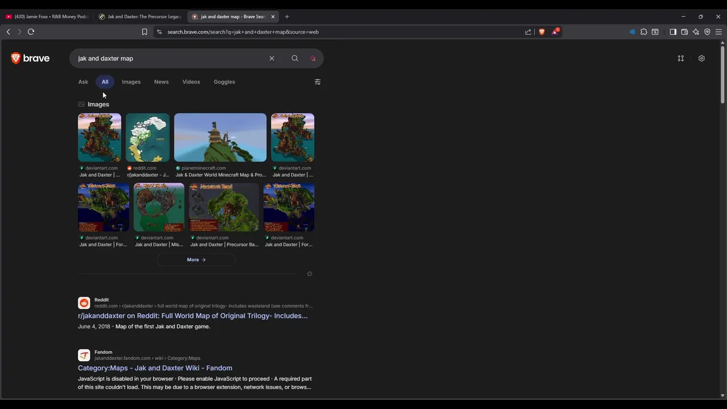
Task: Share this page via the share icon
Action: pyautogui.click(x=528, y=32)
